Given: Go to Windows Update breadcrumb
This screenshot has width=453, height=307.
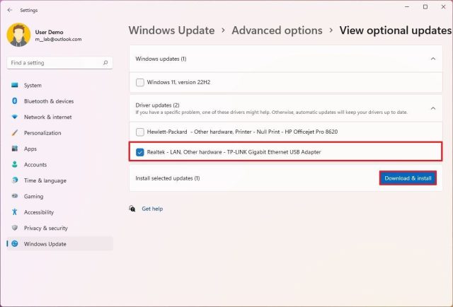Looking at the screenshot, I should tap(171, 30).
